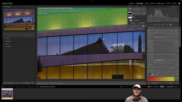Image resolution: width=182 pixels, height=102 pixels.
Task: Select the Linear Gradient 1 component icon
Action: pyautogui.click(x=131, y=20)
